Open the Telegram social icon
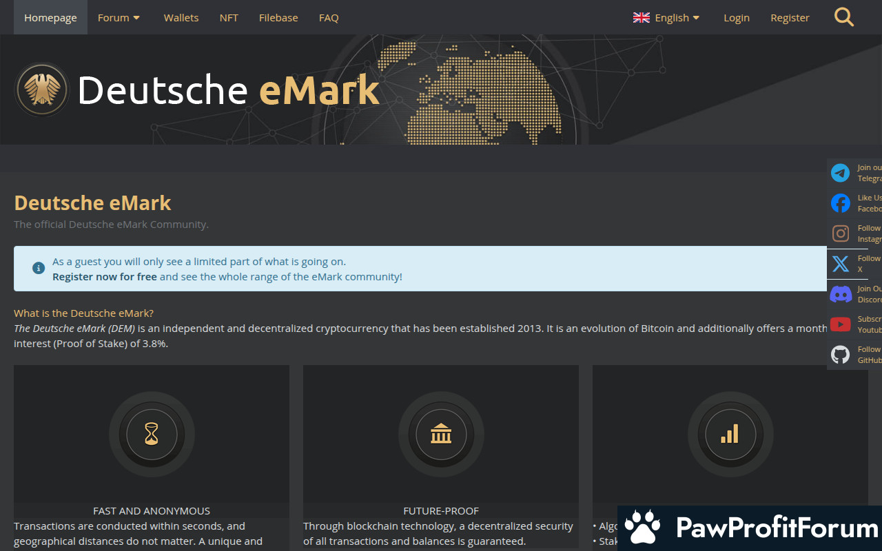The image size is (882, 551). click(x=840, y=173)
